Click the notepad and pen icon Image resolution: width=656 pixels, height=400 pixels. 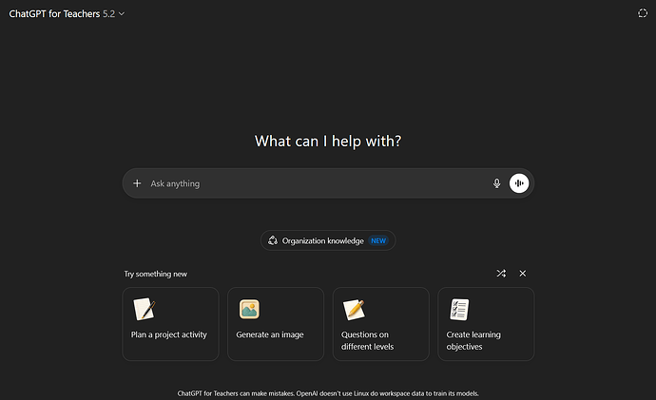pyautogui.click(x=145, y=309)
